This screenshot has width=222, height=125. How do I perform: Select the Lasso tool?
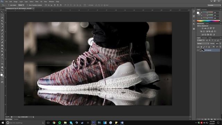pyautogui.click(x=2, y=18)
